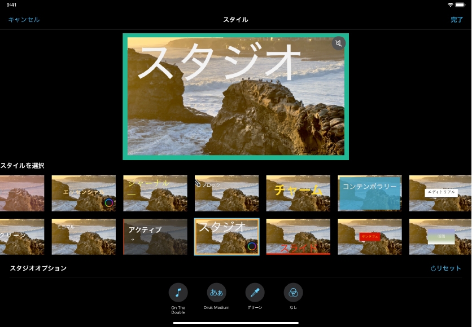Select the ジャーナル style thumbnail
The height and width of the screenshot is (327, 472).
coord(155,193)
